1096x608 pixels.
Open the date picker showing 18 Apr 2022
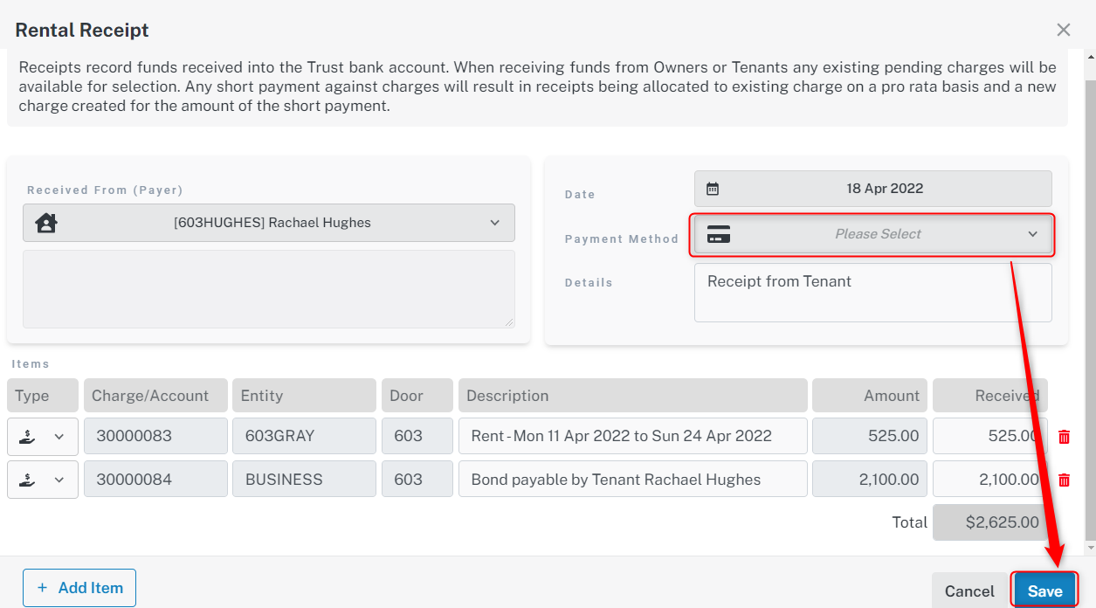(x=873, y=189)
